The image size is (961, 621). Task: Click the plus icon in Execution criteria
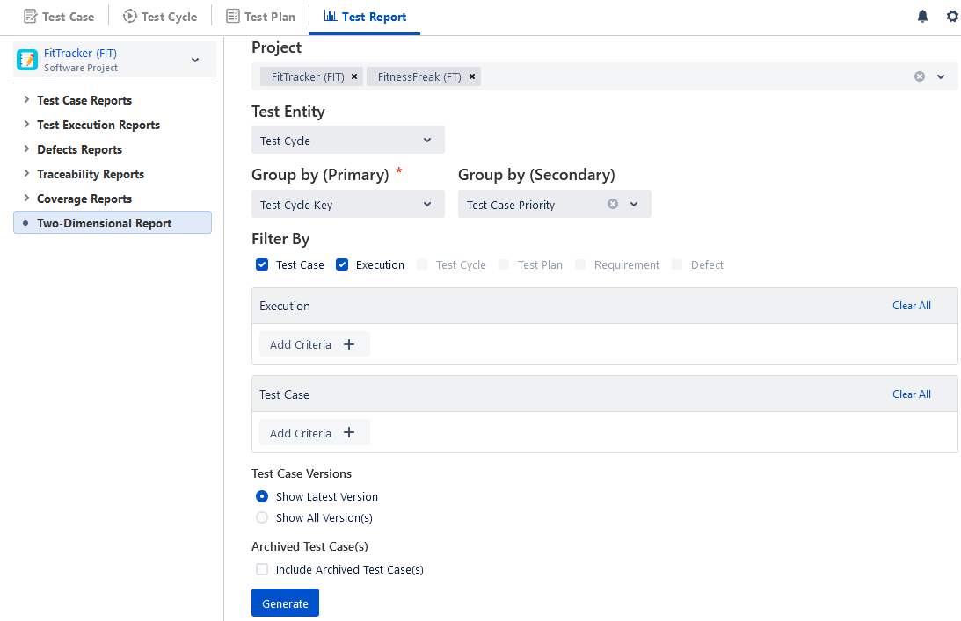coord(349,344)
